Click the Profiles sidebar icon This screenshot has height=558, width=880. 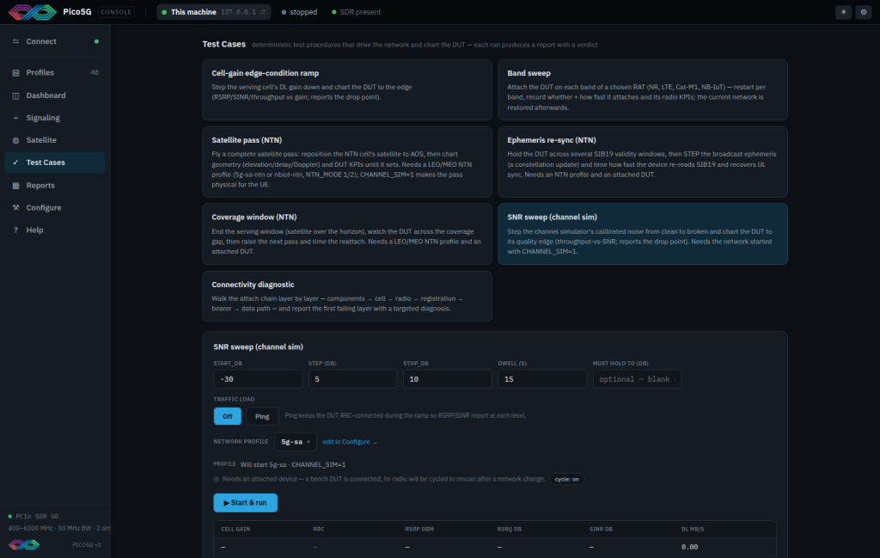click(x=15, y=73)
